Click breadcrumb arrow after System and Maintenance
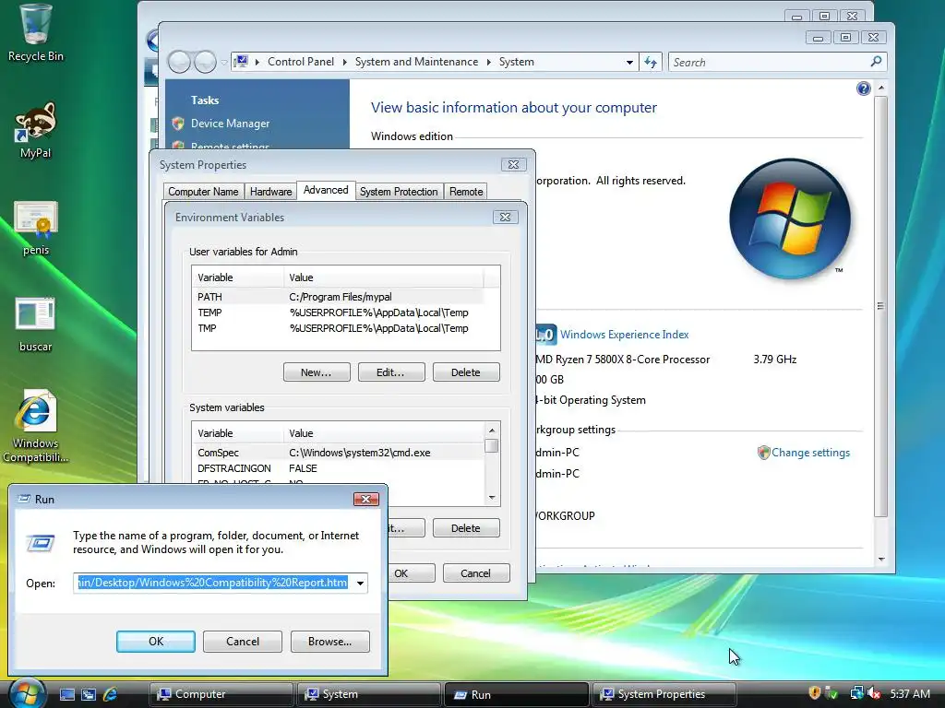The height and width of the screenshot is (708, 945). click(488, 62)
